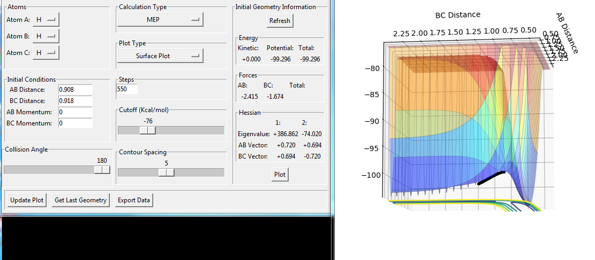Click the Collision Angle slider handle
The image size is (595, 260).
pyautogui.click(x=102, y=170)
